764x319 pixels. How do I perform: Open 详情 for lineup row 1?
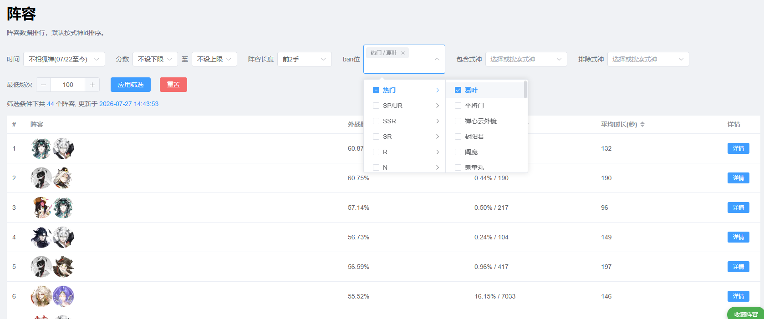739,148
